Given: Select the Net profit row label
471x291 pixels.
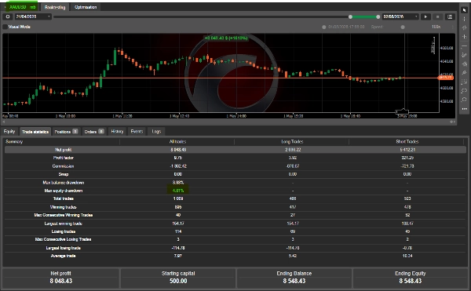Looking at the screenshot, I should (x=63, y=150).
